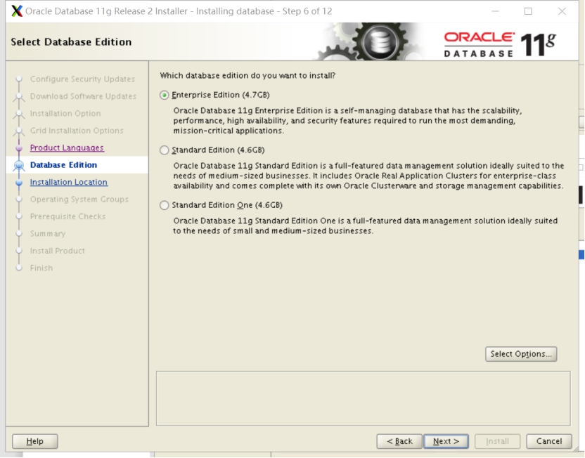Click the Oracle Database 11g logo

click(500, 44)
